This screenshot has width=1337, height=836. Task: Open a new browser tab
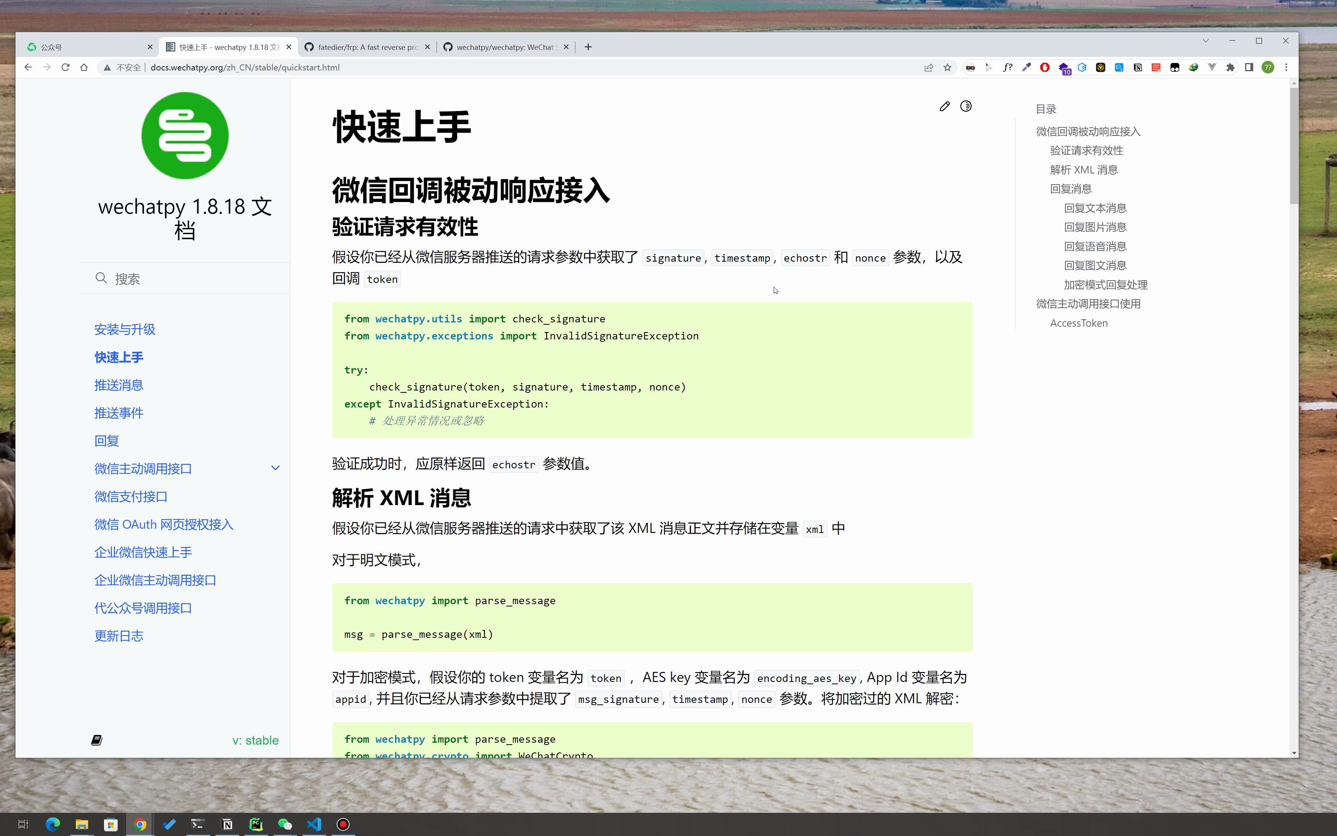click(588, 47)
